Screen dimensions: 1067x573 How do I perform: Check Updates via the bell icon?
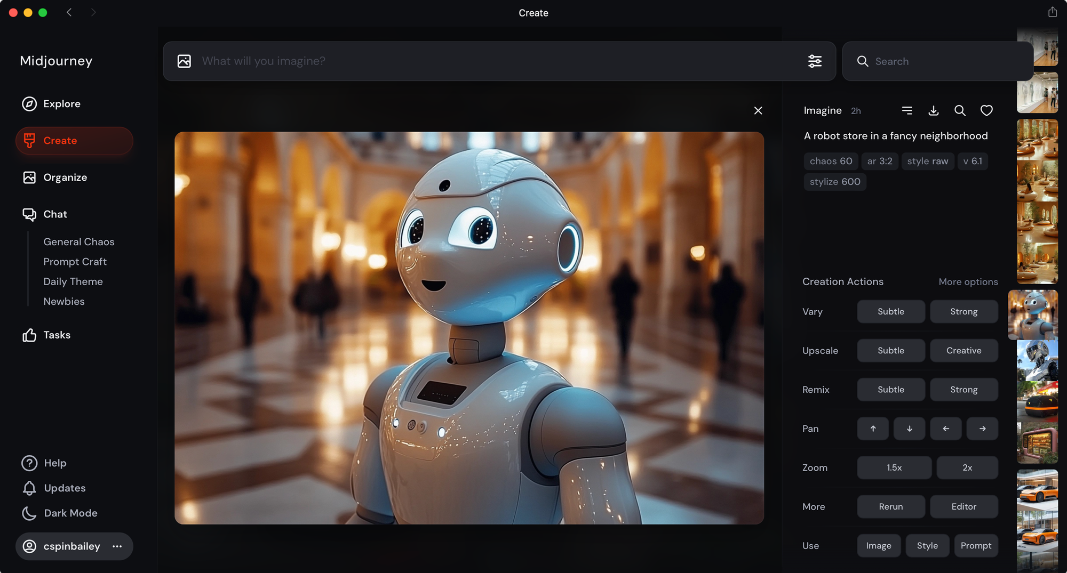pyautogui.click(x=29, y=488)
